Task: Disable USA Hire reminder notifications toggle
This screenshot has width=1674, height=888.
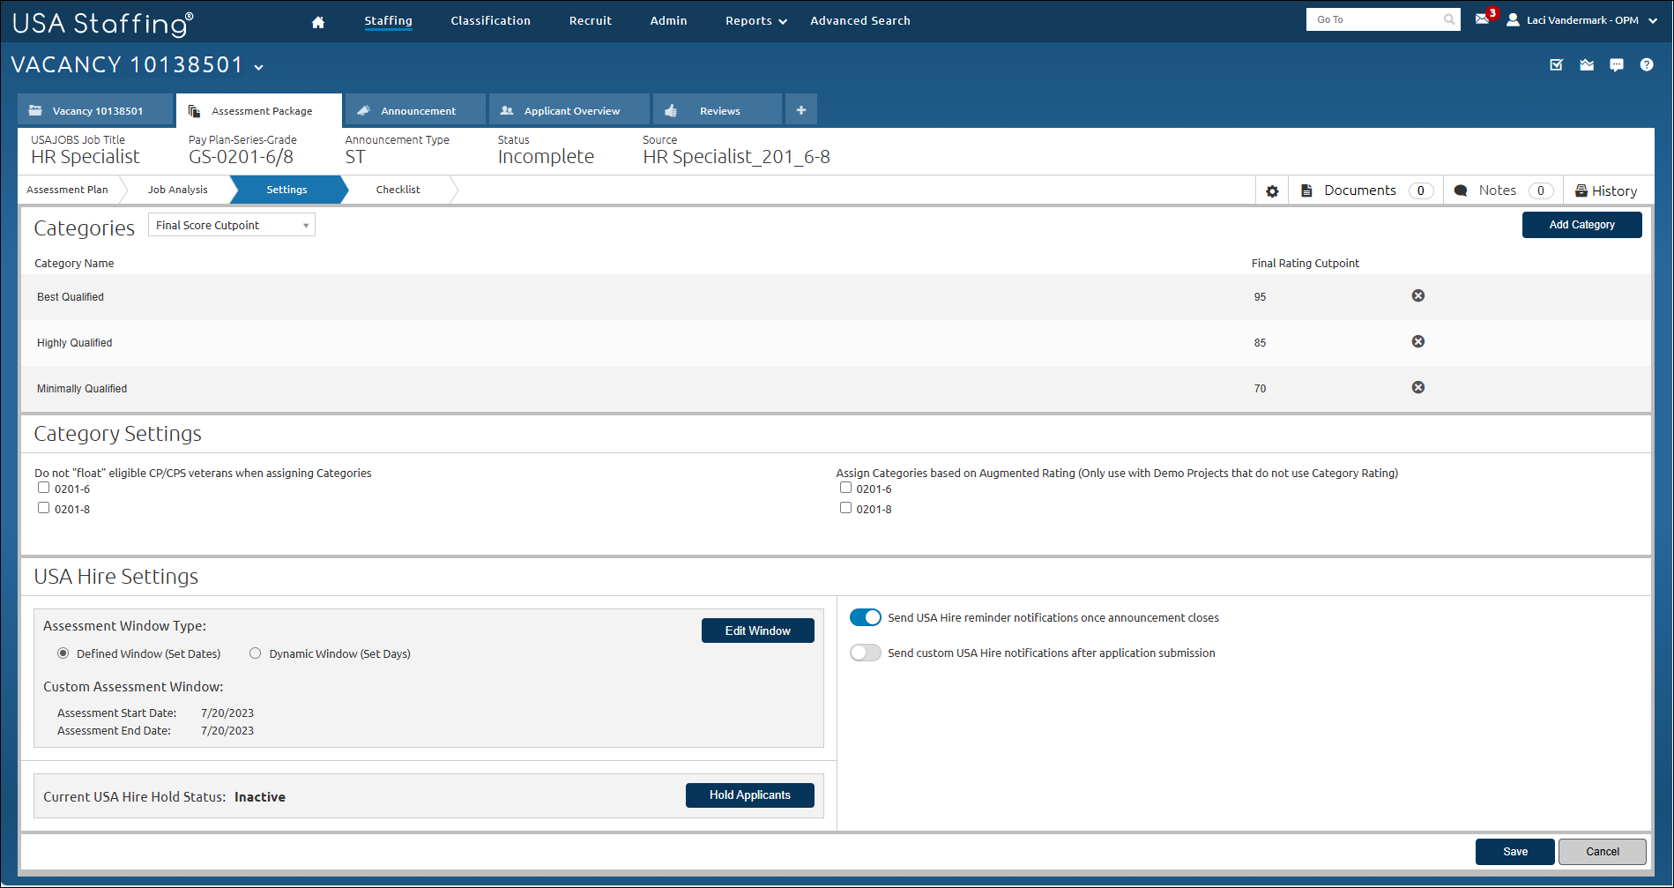Action: (865, 618)
